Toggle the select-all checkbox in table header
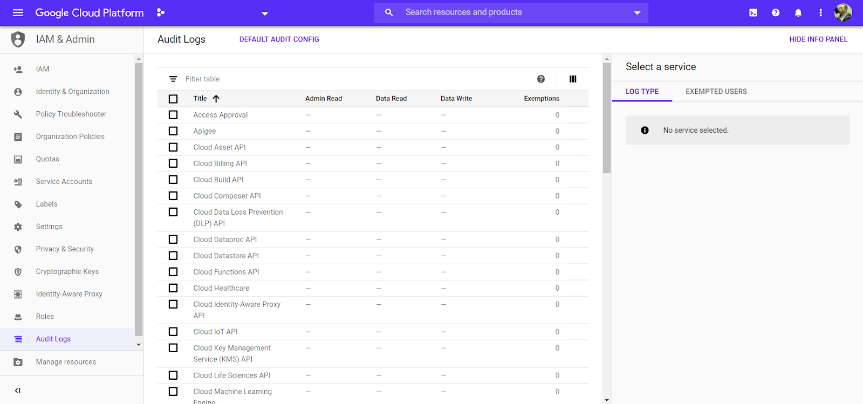 (x=173, y=99)
